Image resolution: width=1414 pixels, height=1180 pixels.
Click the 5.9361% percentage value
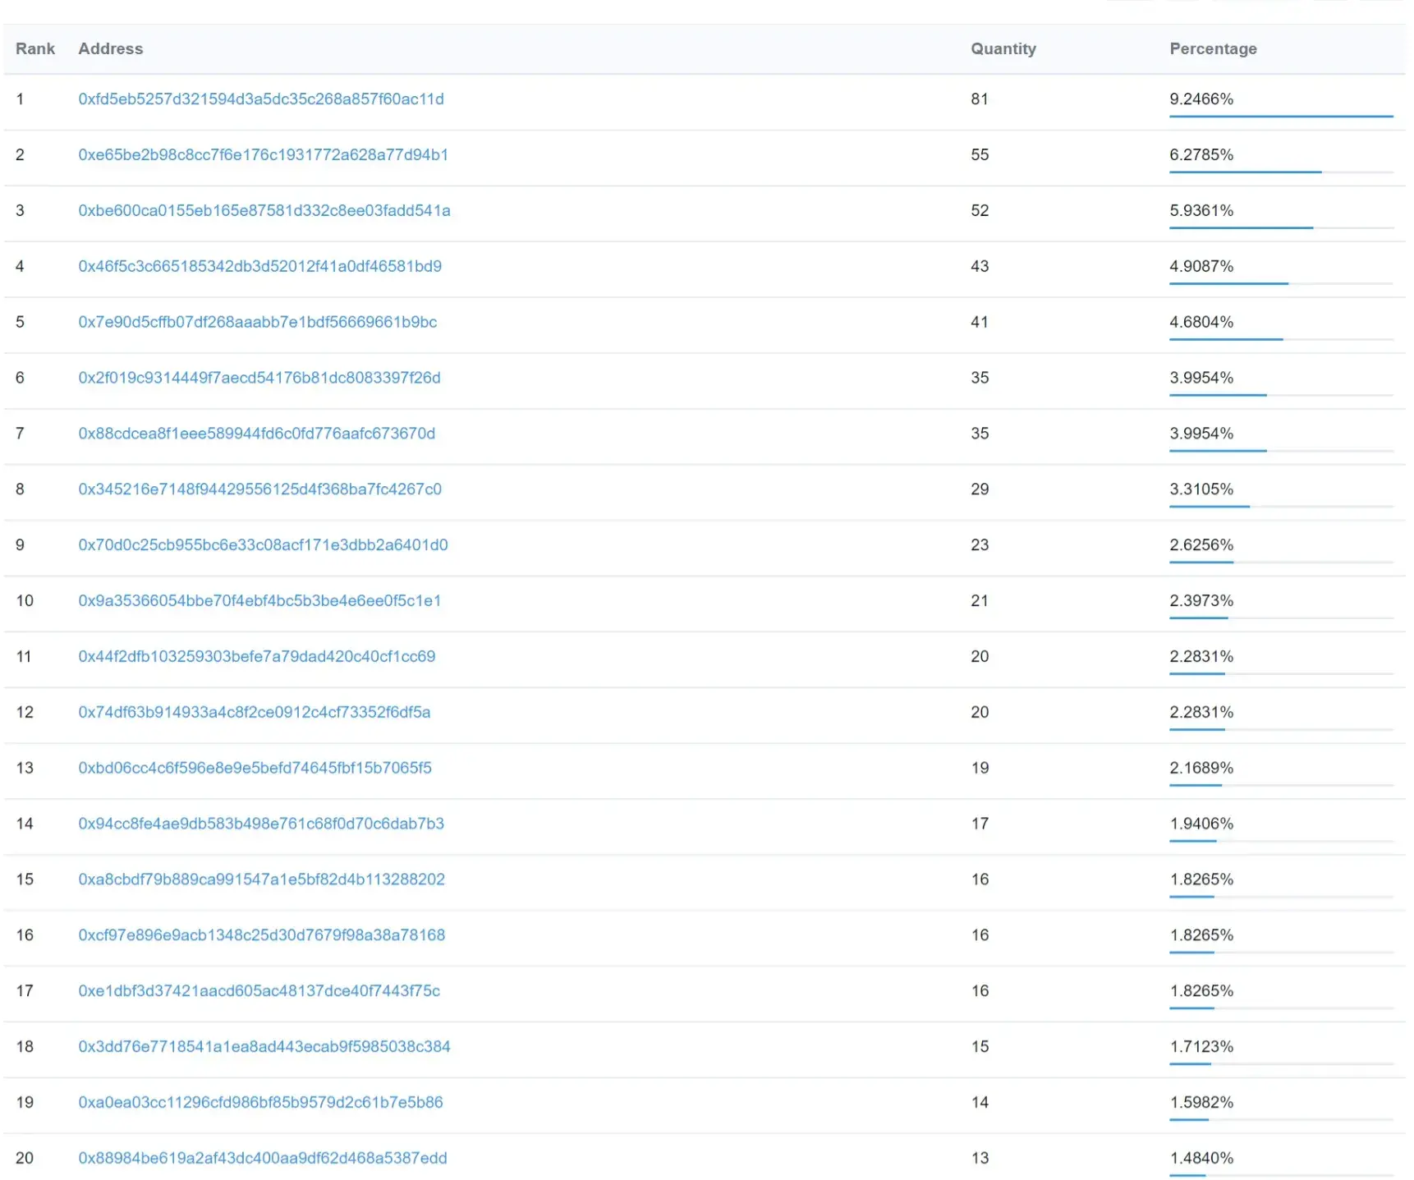pyautogui.click(x=1201, y=211)
